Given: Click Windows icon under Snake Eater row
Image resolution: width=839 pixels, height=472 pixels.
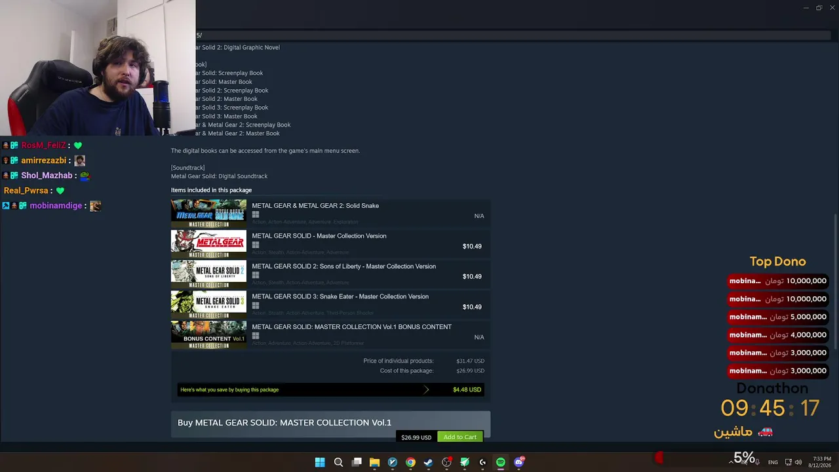Looking at the screenshot, I should point(256,305).
